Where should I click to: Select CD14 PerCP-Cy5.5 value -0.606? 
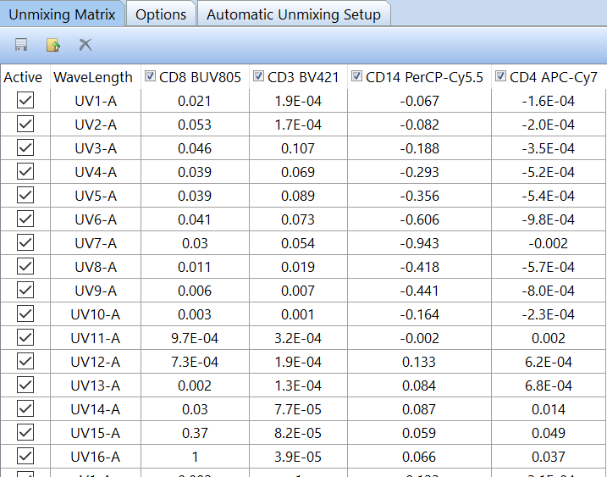coord(419,219)
